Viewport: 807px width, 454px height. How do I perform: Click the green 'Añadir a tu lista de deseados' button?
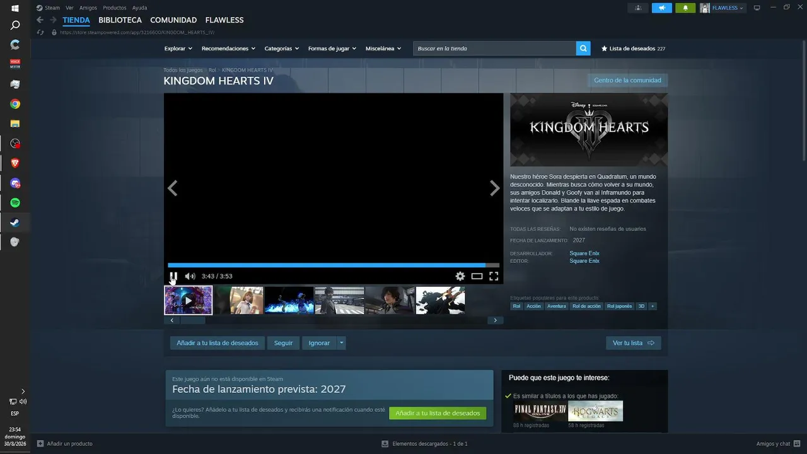click(438, 413)
